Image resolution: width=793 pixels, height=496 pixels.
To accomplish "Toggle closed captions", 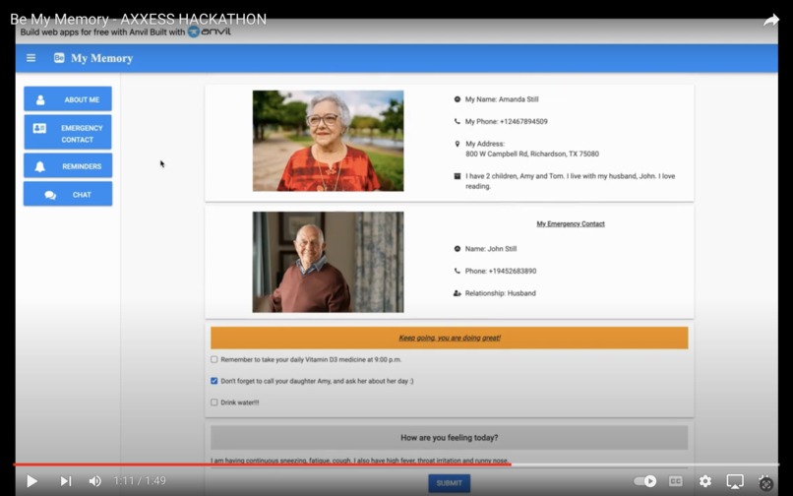I will [x=676, y=481].
